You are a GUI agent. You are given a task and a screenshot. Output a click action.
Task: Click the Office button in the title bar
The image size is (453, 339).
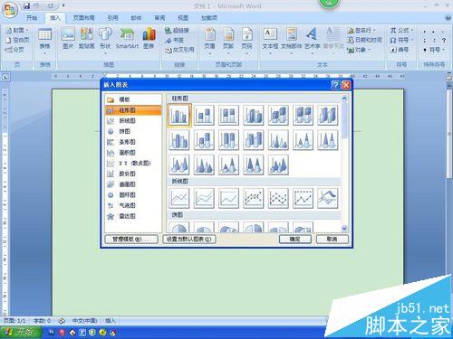pos(10,10)
